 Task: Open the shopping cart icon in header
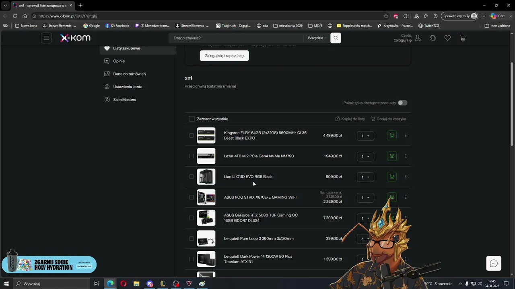(x=463, y=38)
